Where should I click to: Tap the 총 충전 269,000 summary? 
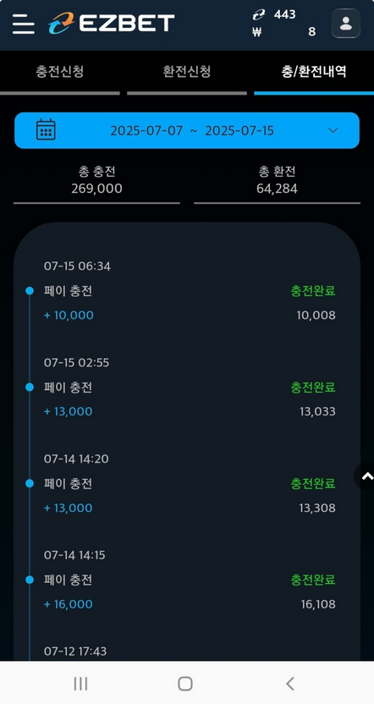pos(96,180)
